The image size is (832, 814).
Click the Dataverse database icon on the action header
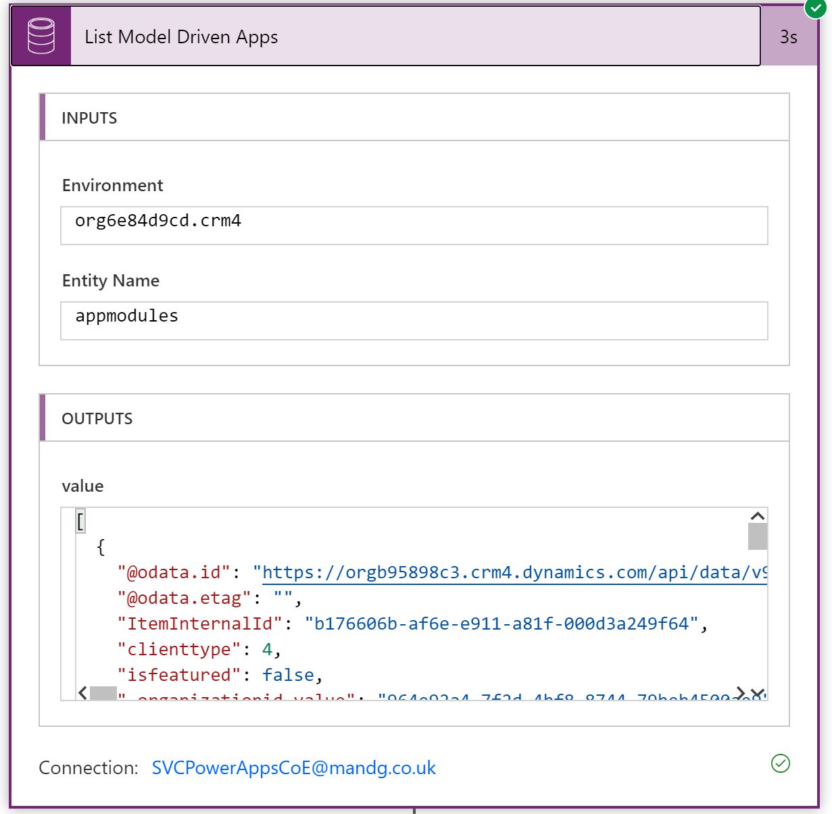[40, 36]
